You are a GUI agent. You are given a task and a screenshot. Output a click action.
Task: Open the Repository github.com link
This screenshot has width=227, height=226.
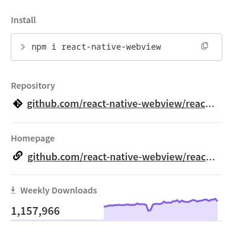pos(120,104)
